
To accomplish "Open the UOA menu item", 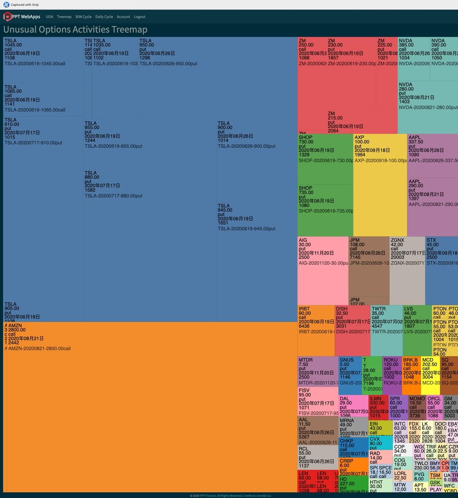I will coord(50,17).
